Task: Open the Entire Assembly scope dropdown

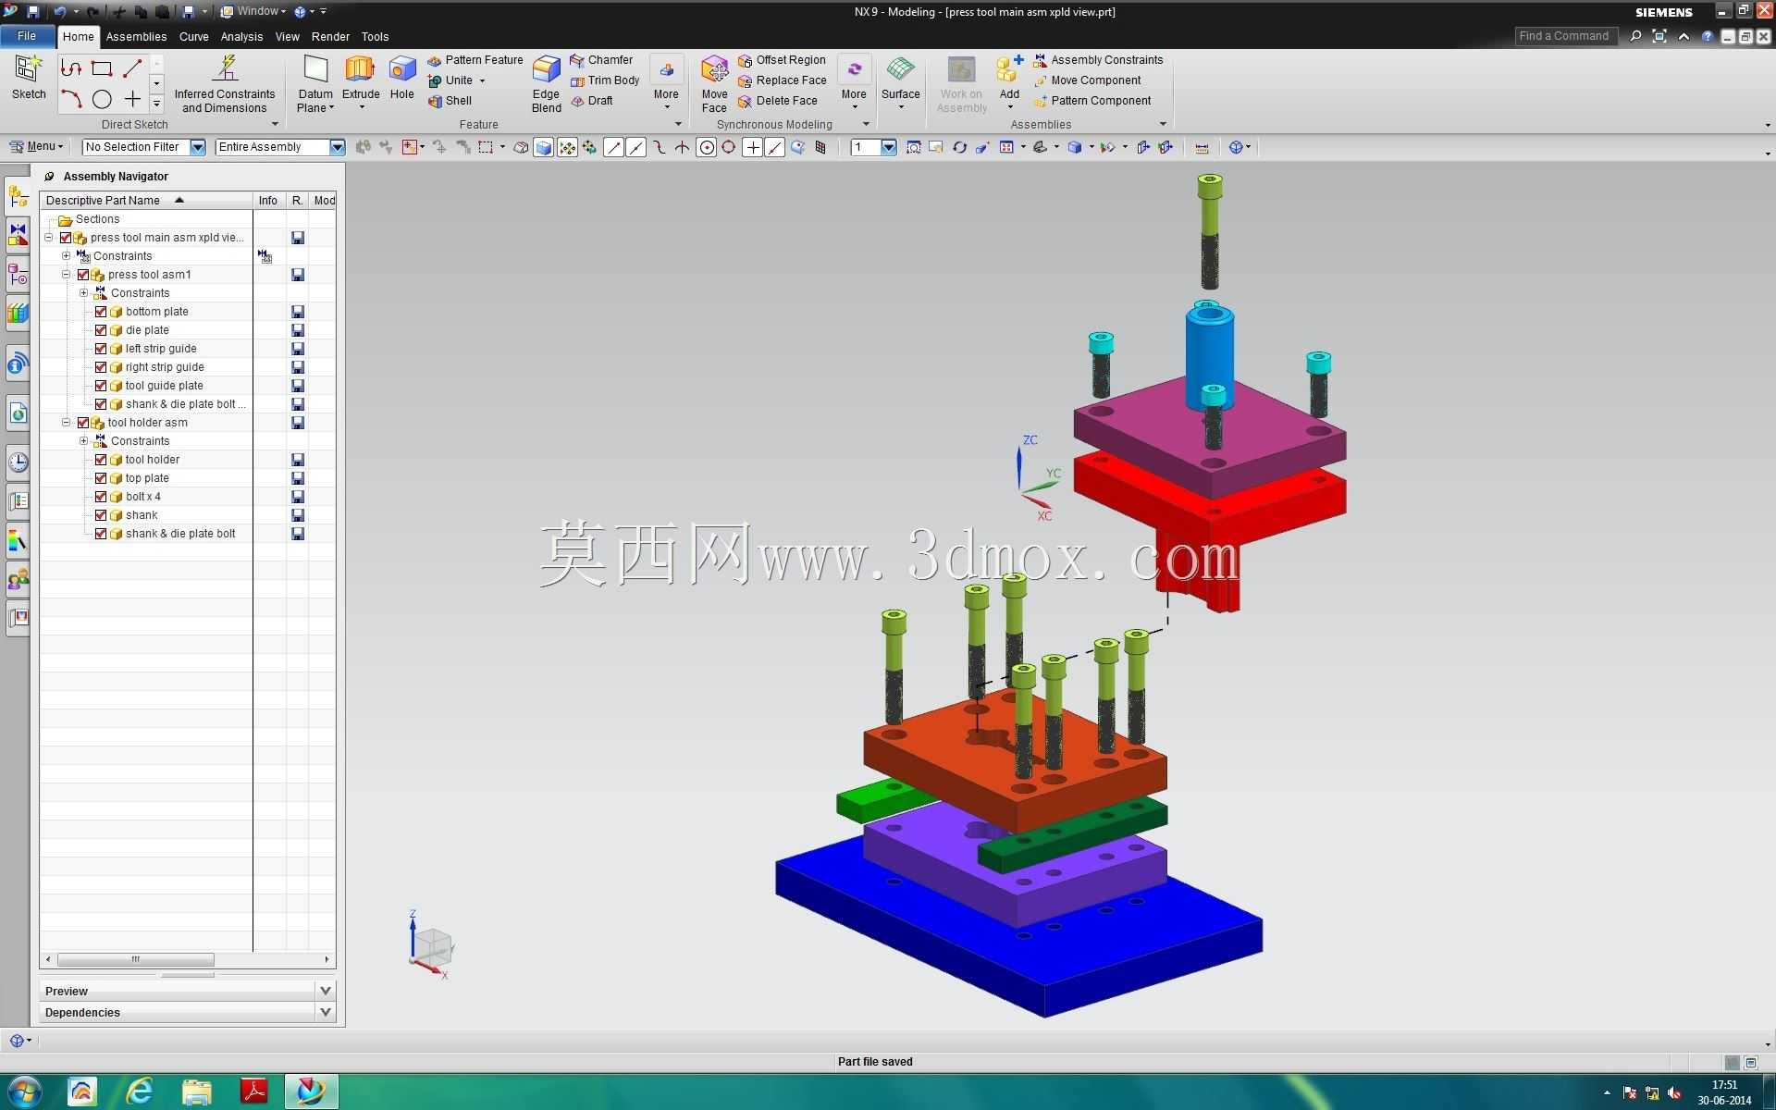Action: click(337, 147)
